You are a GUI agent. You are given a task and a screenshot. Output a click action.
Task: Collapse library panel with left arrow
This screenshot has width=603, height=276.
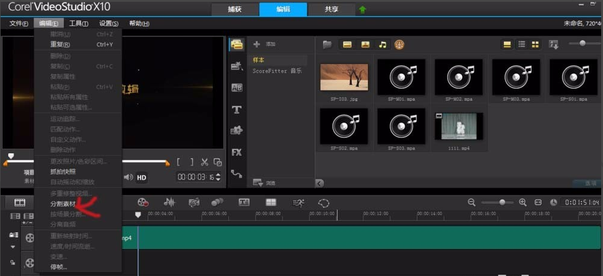(320, 183)
